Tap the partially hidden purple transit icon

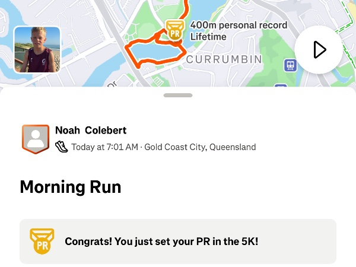pos(281,87)
